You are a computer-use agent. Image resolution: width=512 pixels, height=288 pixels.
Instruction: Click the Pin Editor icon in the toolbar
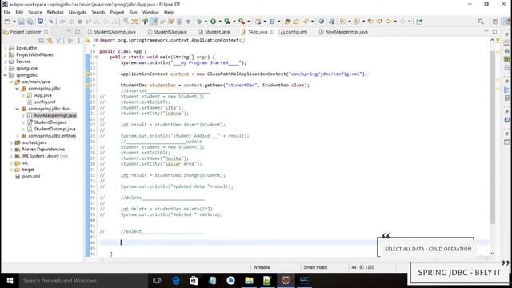click(419, 22)
